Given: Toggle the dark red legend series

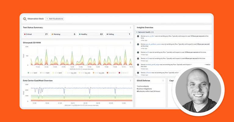Looking at the screenshot, I should tap(124, 73).
